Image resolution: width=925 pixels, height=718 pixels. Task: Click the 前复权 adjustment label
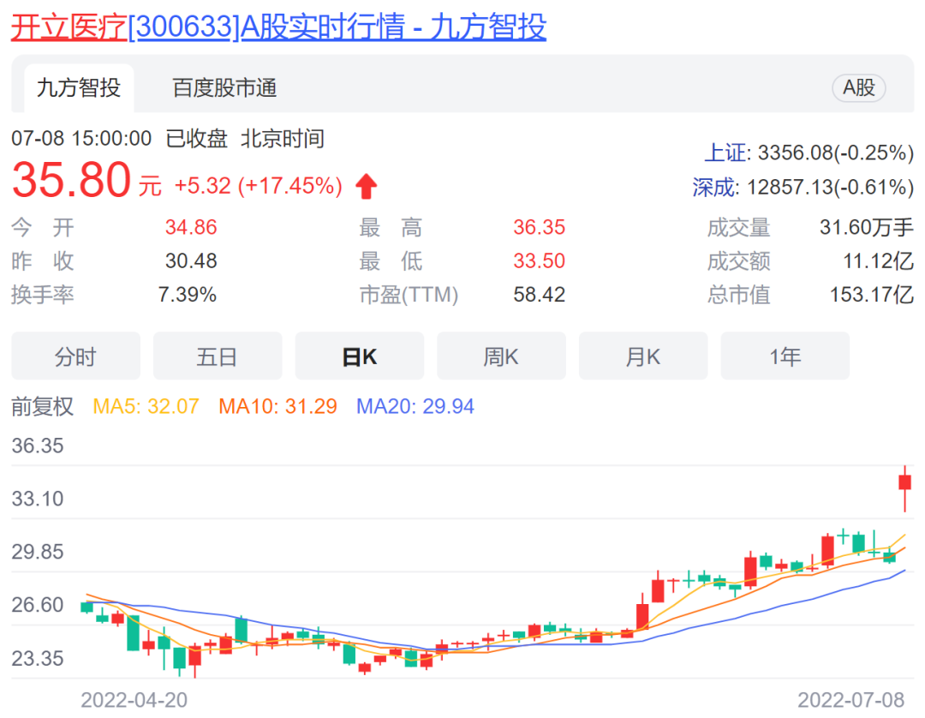coord(43,406)
